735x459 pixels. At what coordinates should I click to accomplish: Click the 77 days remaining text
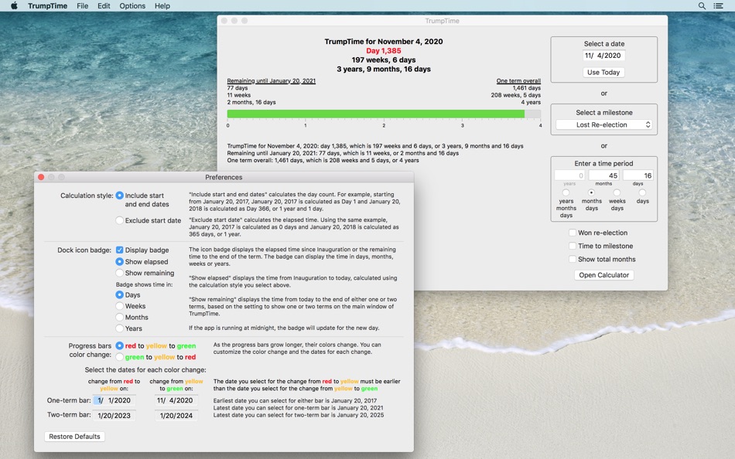pos(238,88)
